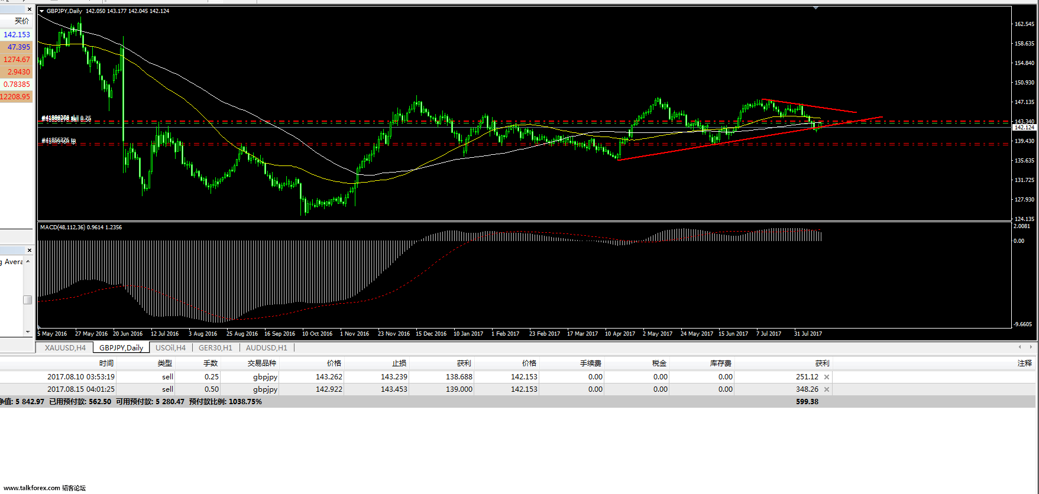
Task: Close the Navigator panel
Action: [30, 251]
